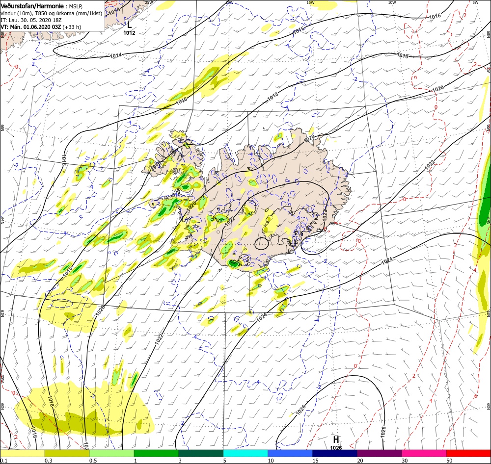The image size is (491, 464).
Task: Click the pink 30–50 mm legend swatch
Action: pyautogui.click(x=424, y=453)
